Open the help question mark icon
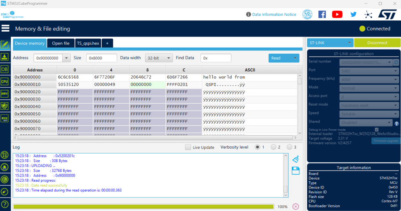The image size is (401, 211). click(x=4, y=204)
